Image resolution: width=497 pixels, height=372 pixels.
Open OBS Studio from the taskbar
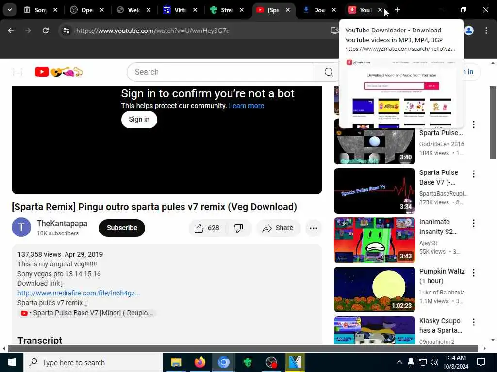271,362
